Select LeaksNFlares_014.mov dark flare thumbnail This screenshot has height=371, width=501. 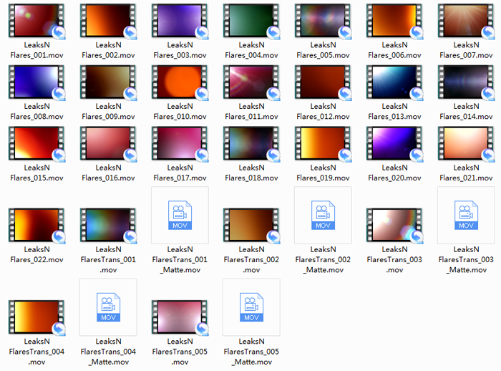(x=465, y=82)
